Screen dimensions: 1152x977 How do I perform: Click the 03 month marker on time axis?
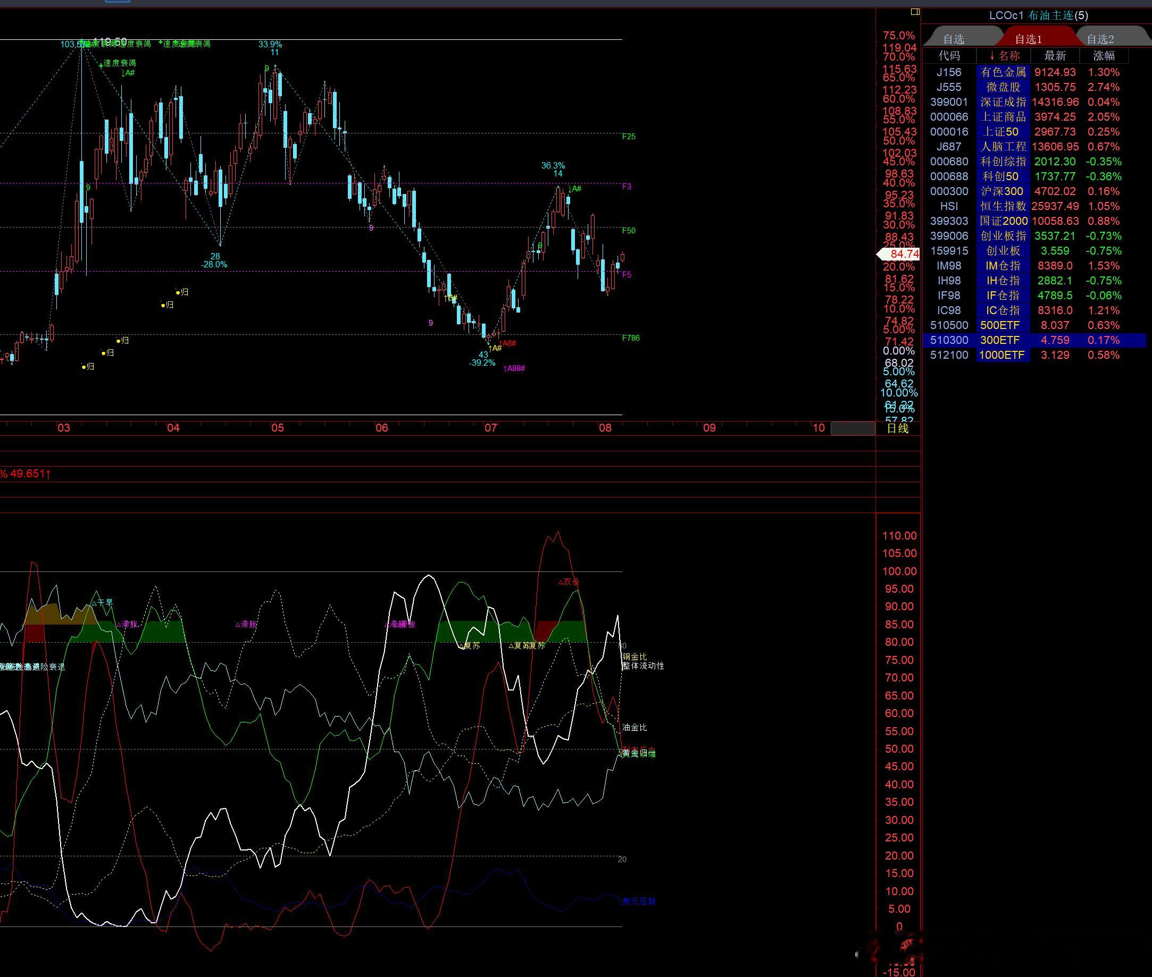coord(64,427)
